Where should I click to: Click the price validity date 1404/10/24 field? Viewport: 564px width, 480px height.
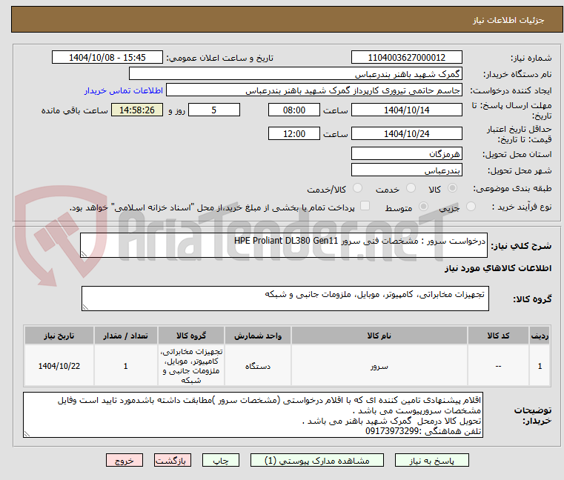tap(406, 133)
